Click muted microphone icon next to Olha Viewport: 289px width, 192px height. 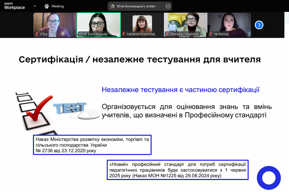pyautogui.click(x=37, y=34)
